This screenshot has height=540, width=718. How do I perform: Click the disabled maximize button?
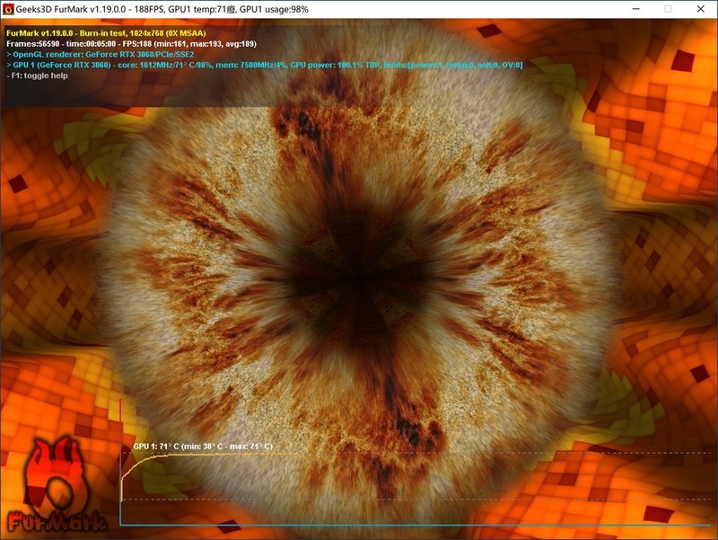coord(668,9)
